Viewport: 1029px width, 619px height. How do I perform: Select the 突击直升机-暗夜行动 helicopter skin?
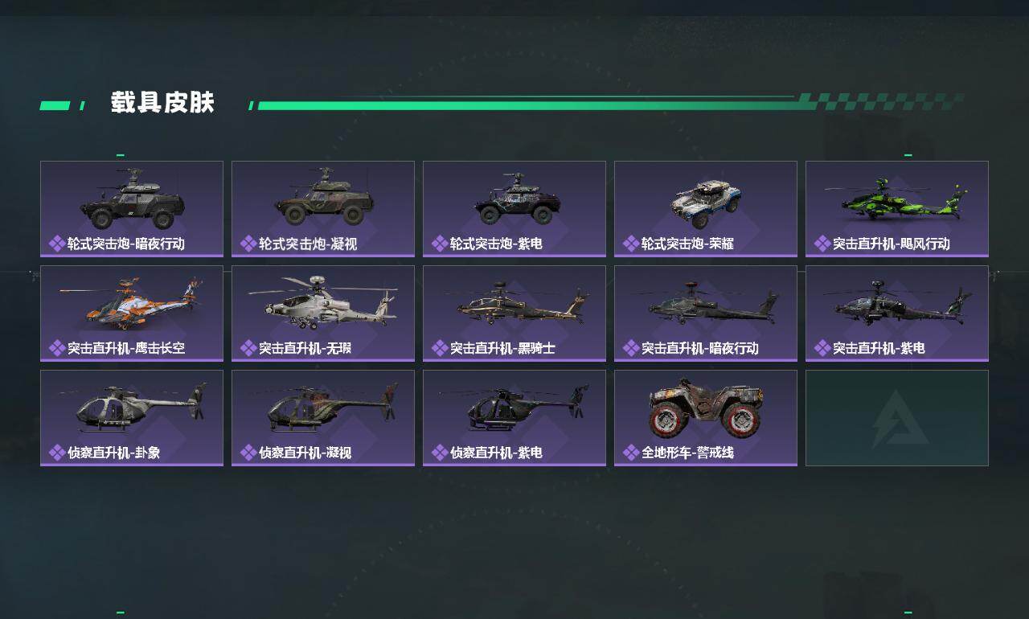706,314
